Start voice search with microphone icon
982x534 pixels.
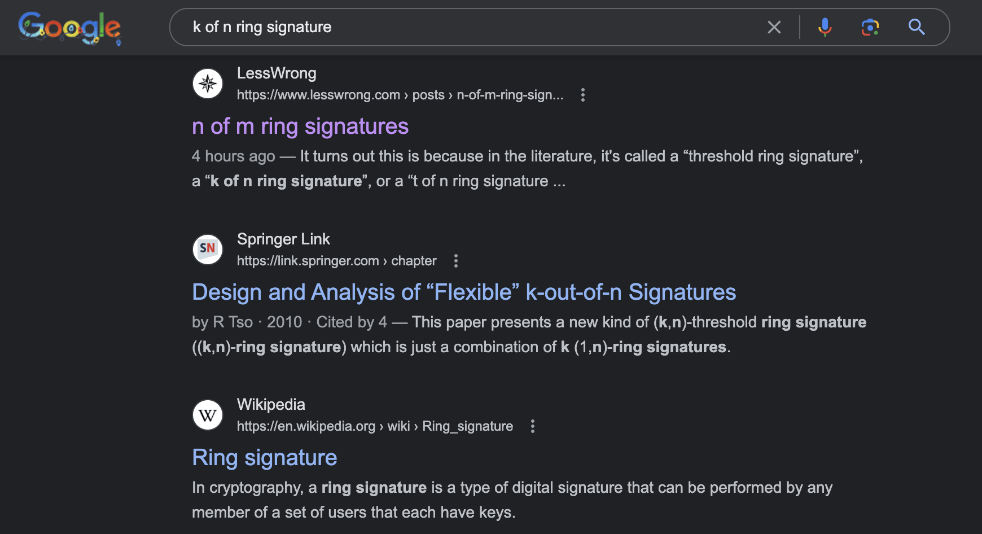825,27
